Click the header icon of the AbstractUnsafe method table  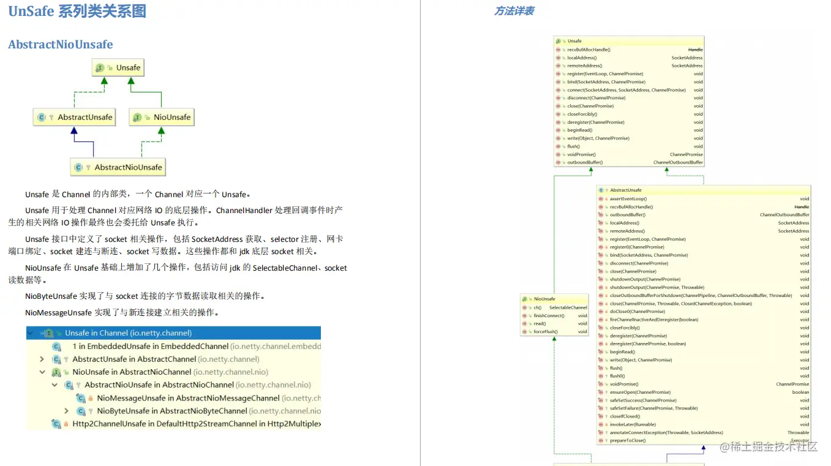pos(601,190)
